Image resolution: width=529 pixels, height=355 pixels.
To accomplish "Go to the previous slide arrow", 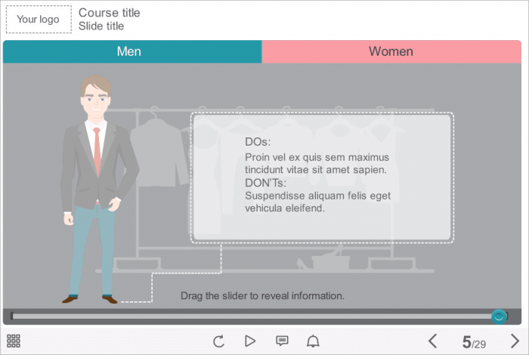I will pyautogui.click(x=433, y=341).
